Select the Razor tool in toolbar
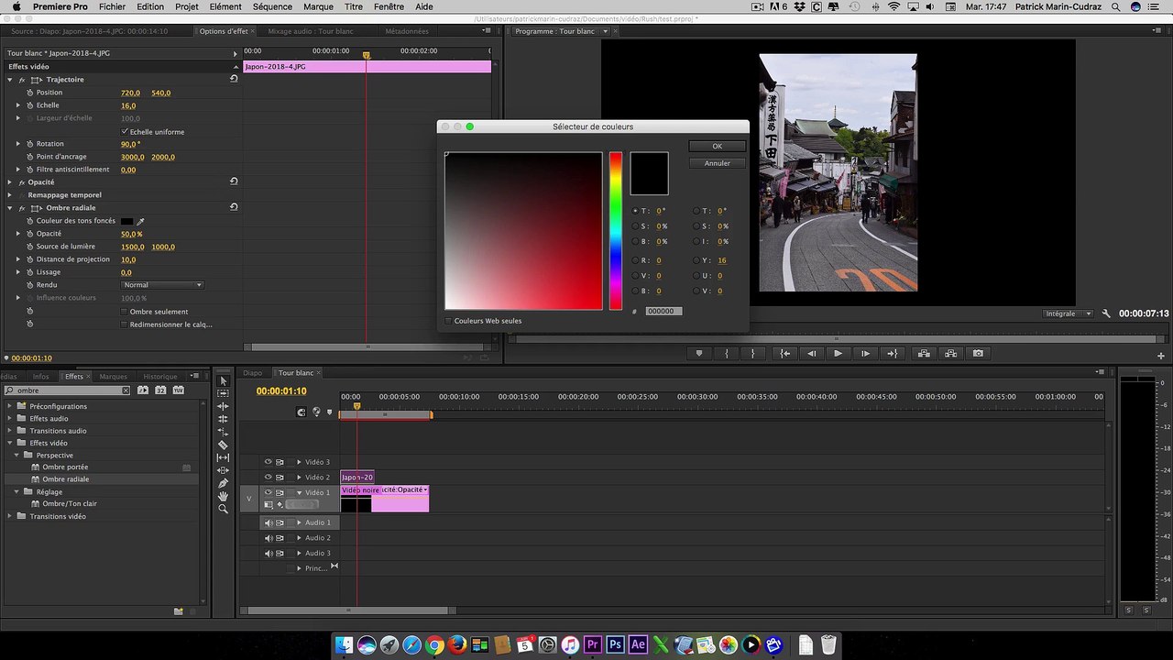Image resolution: width=1173 pixels, height=660 pixels. click(223, 445)
